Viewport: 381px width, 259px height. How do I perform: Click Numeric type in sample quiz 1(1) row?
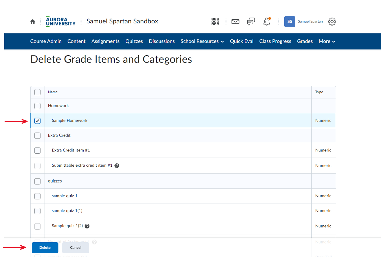323,211
